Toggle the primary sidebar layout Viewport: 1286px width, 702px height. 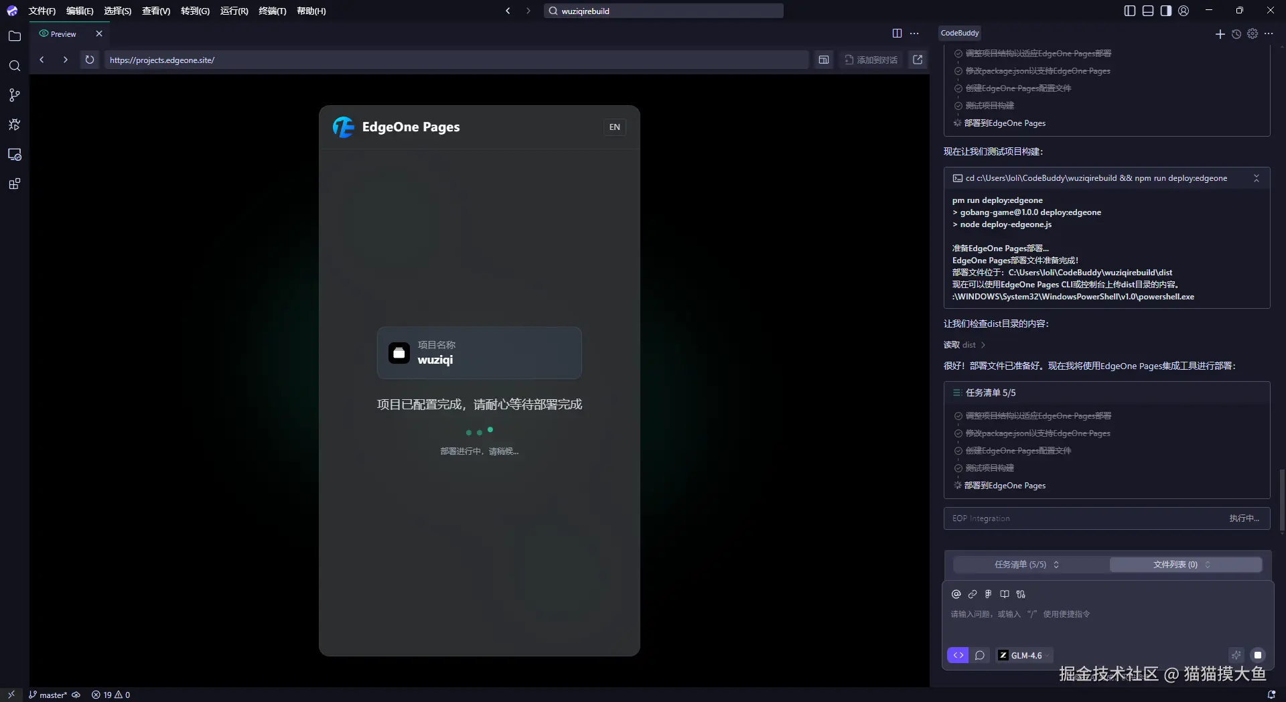click(1130, 11)
